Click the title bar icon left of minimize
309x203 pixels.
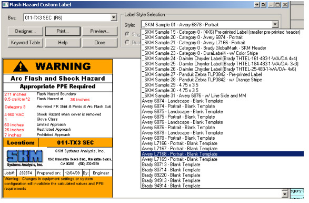tap(264, 5)
